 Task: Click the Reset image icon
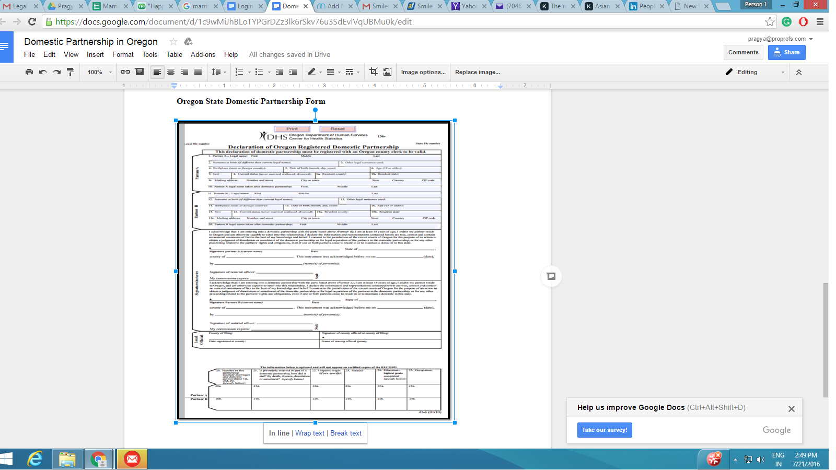coord(387,72)
